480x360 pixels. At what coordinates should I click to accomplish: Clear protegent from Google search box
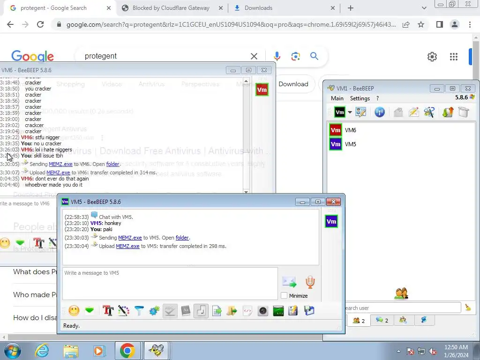(x=254, y=56)
